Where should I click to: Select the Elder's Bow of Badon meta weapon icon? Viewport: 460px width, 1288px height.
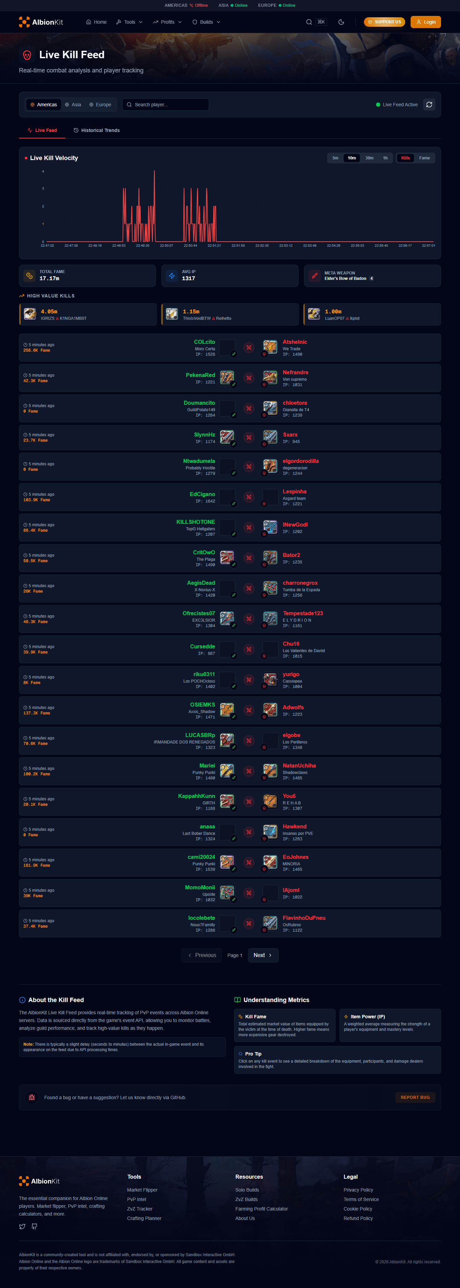314,275
